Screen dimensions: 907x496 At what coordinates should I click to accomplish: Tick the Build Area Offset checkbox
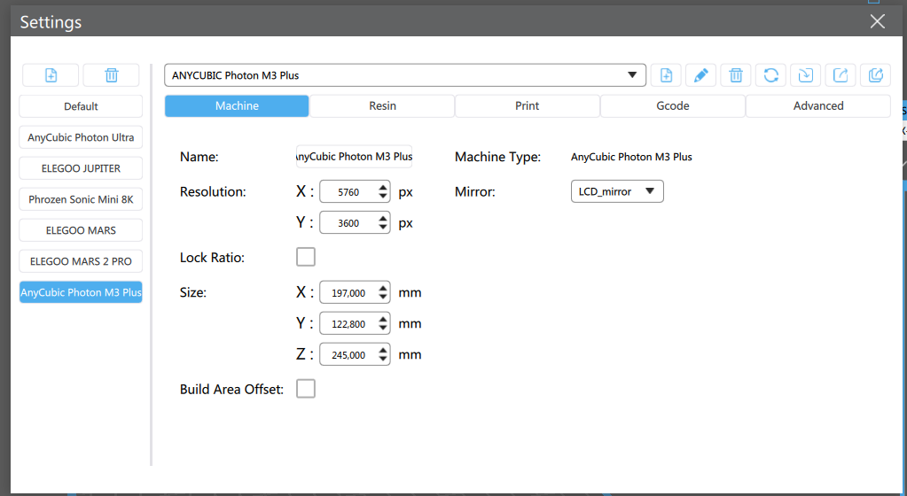[x=306, y=389]
